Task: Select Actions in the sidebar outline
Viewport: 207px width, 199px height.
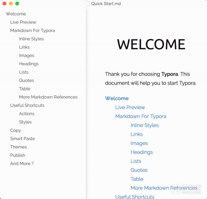Action: pos(27,114)
